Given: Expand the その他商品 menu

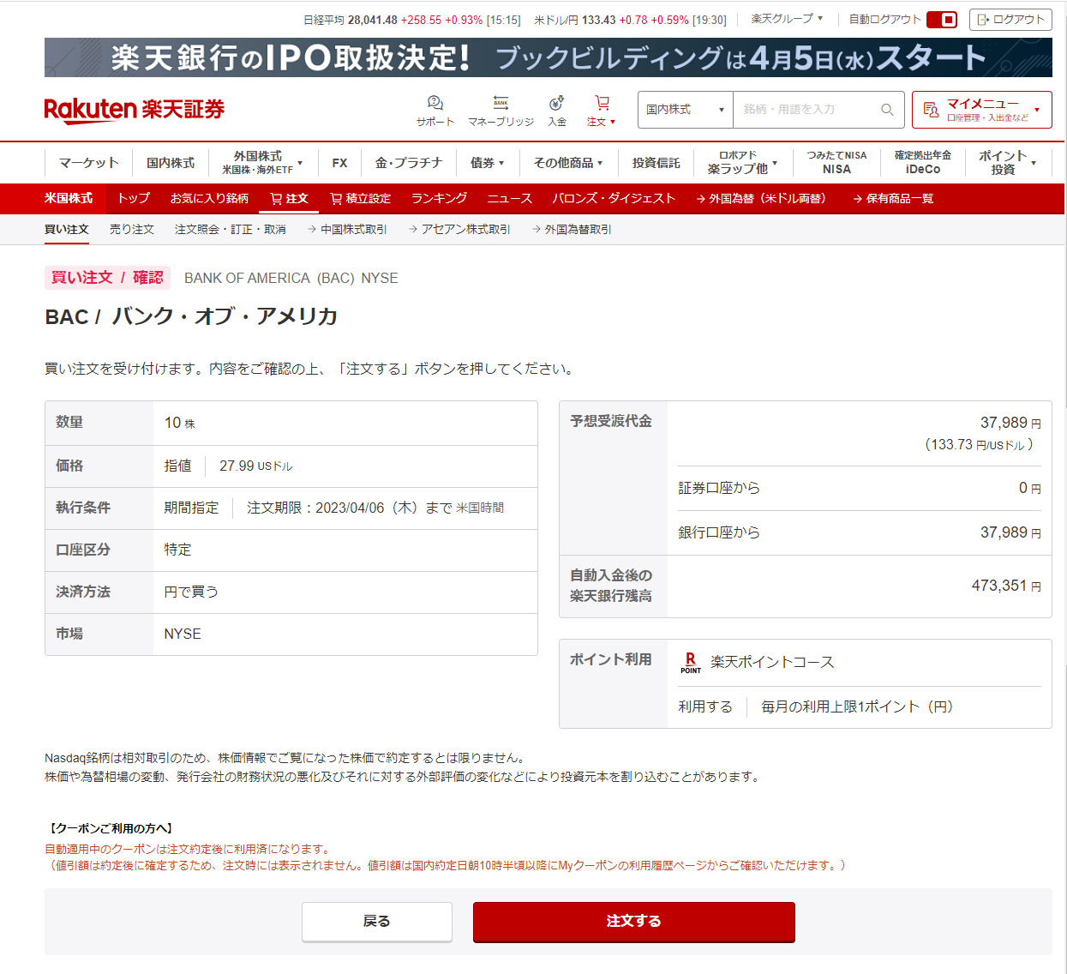Looking at the screenshot, I should (x=567, y=163).
